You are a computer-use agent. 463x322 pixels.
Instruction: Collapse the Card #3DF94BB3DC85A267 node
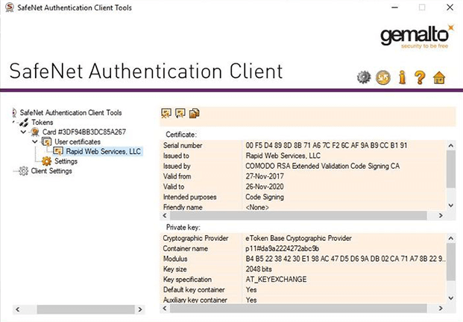click(23, 132)
